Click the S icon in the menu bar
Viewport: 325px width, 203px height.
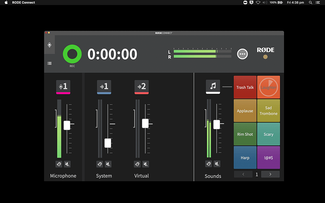click(252, 3)
